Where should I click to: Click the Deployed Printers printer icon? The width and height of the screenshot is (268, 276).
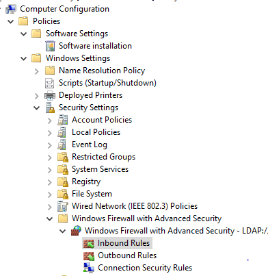click(50, 95)
